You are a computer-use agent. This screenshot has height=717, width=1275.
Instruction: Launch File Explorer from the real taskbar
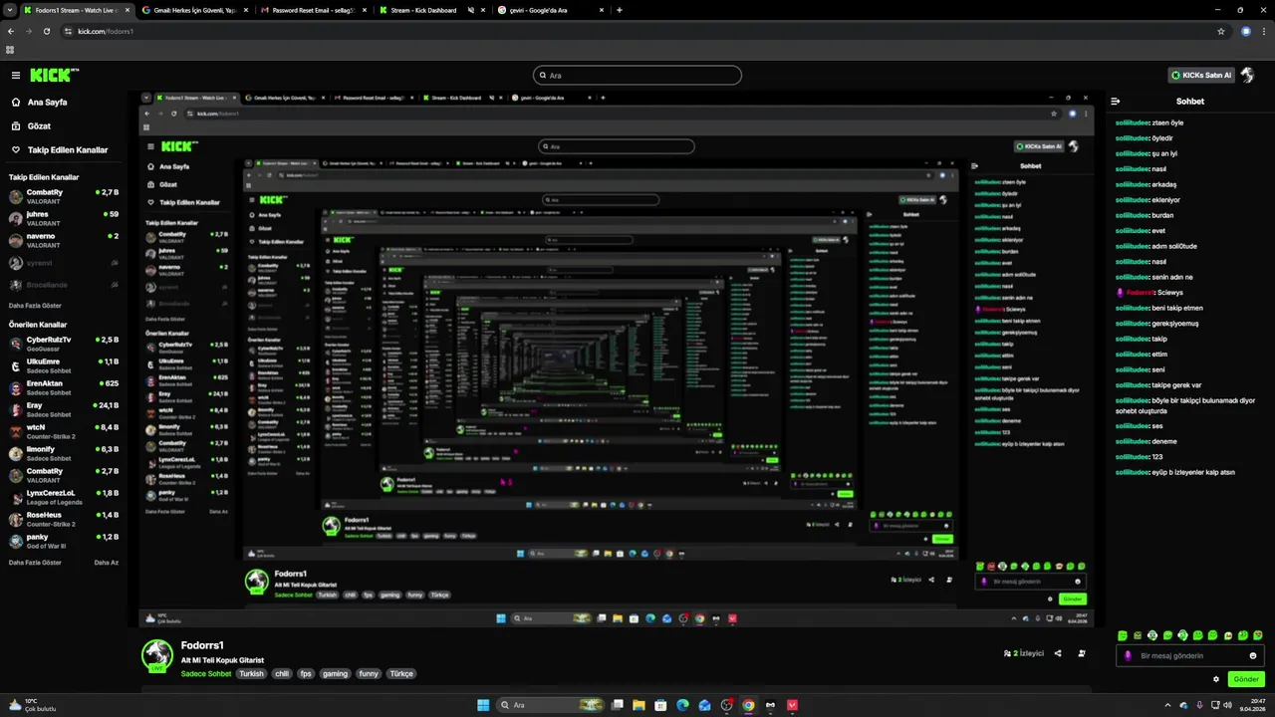(x=639, y=705)
